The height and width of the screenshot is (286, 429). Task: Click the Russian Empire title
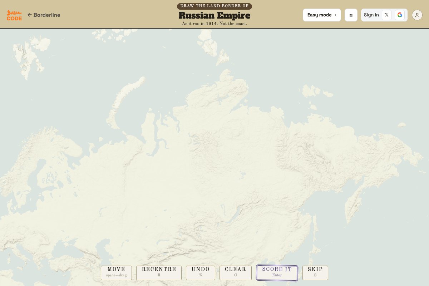point(214,15)
